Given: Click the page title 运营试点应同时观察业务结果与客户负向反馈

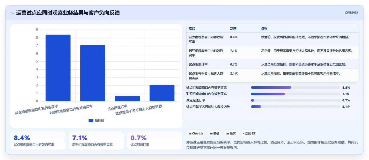Looking at the screenshot, I should coord(68,13).
